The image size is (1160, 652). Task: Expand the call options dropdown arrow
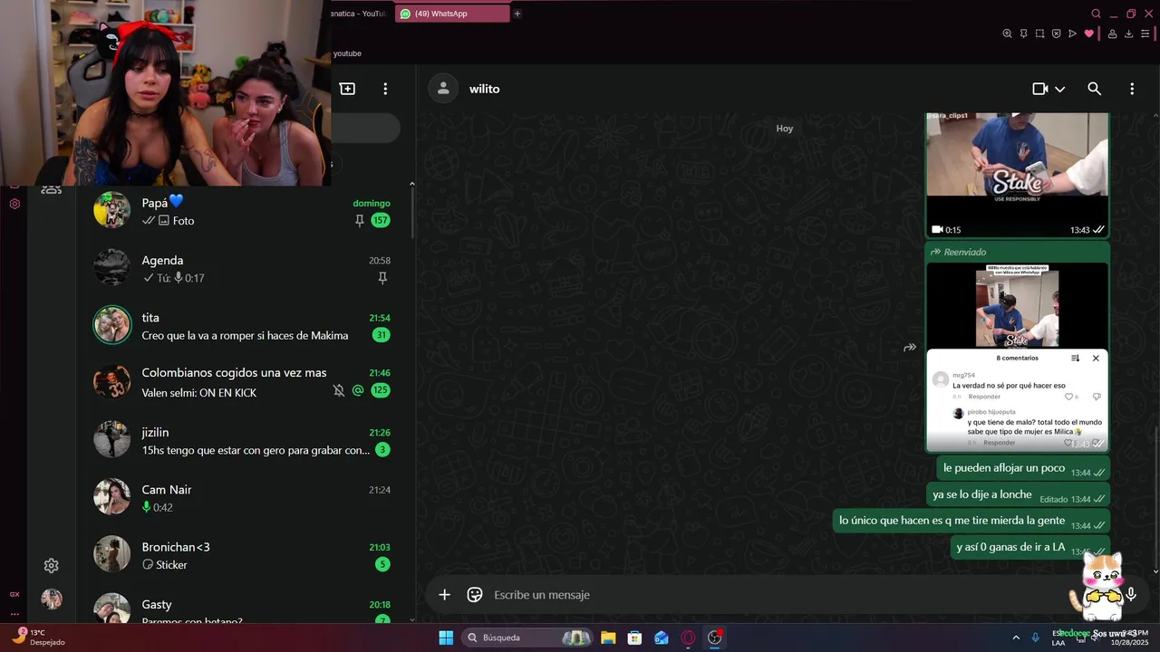[x=1059, y=89]
